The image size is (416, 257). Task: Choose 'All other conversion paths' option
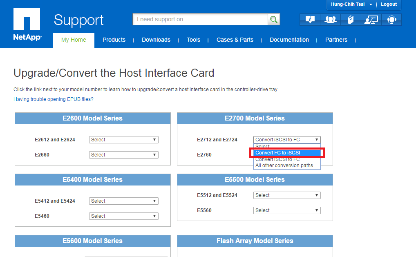[x=287, y=165]
